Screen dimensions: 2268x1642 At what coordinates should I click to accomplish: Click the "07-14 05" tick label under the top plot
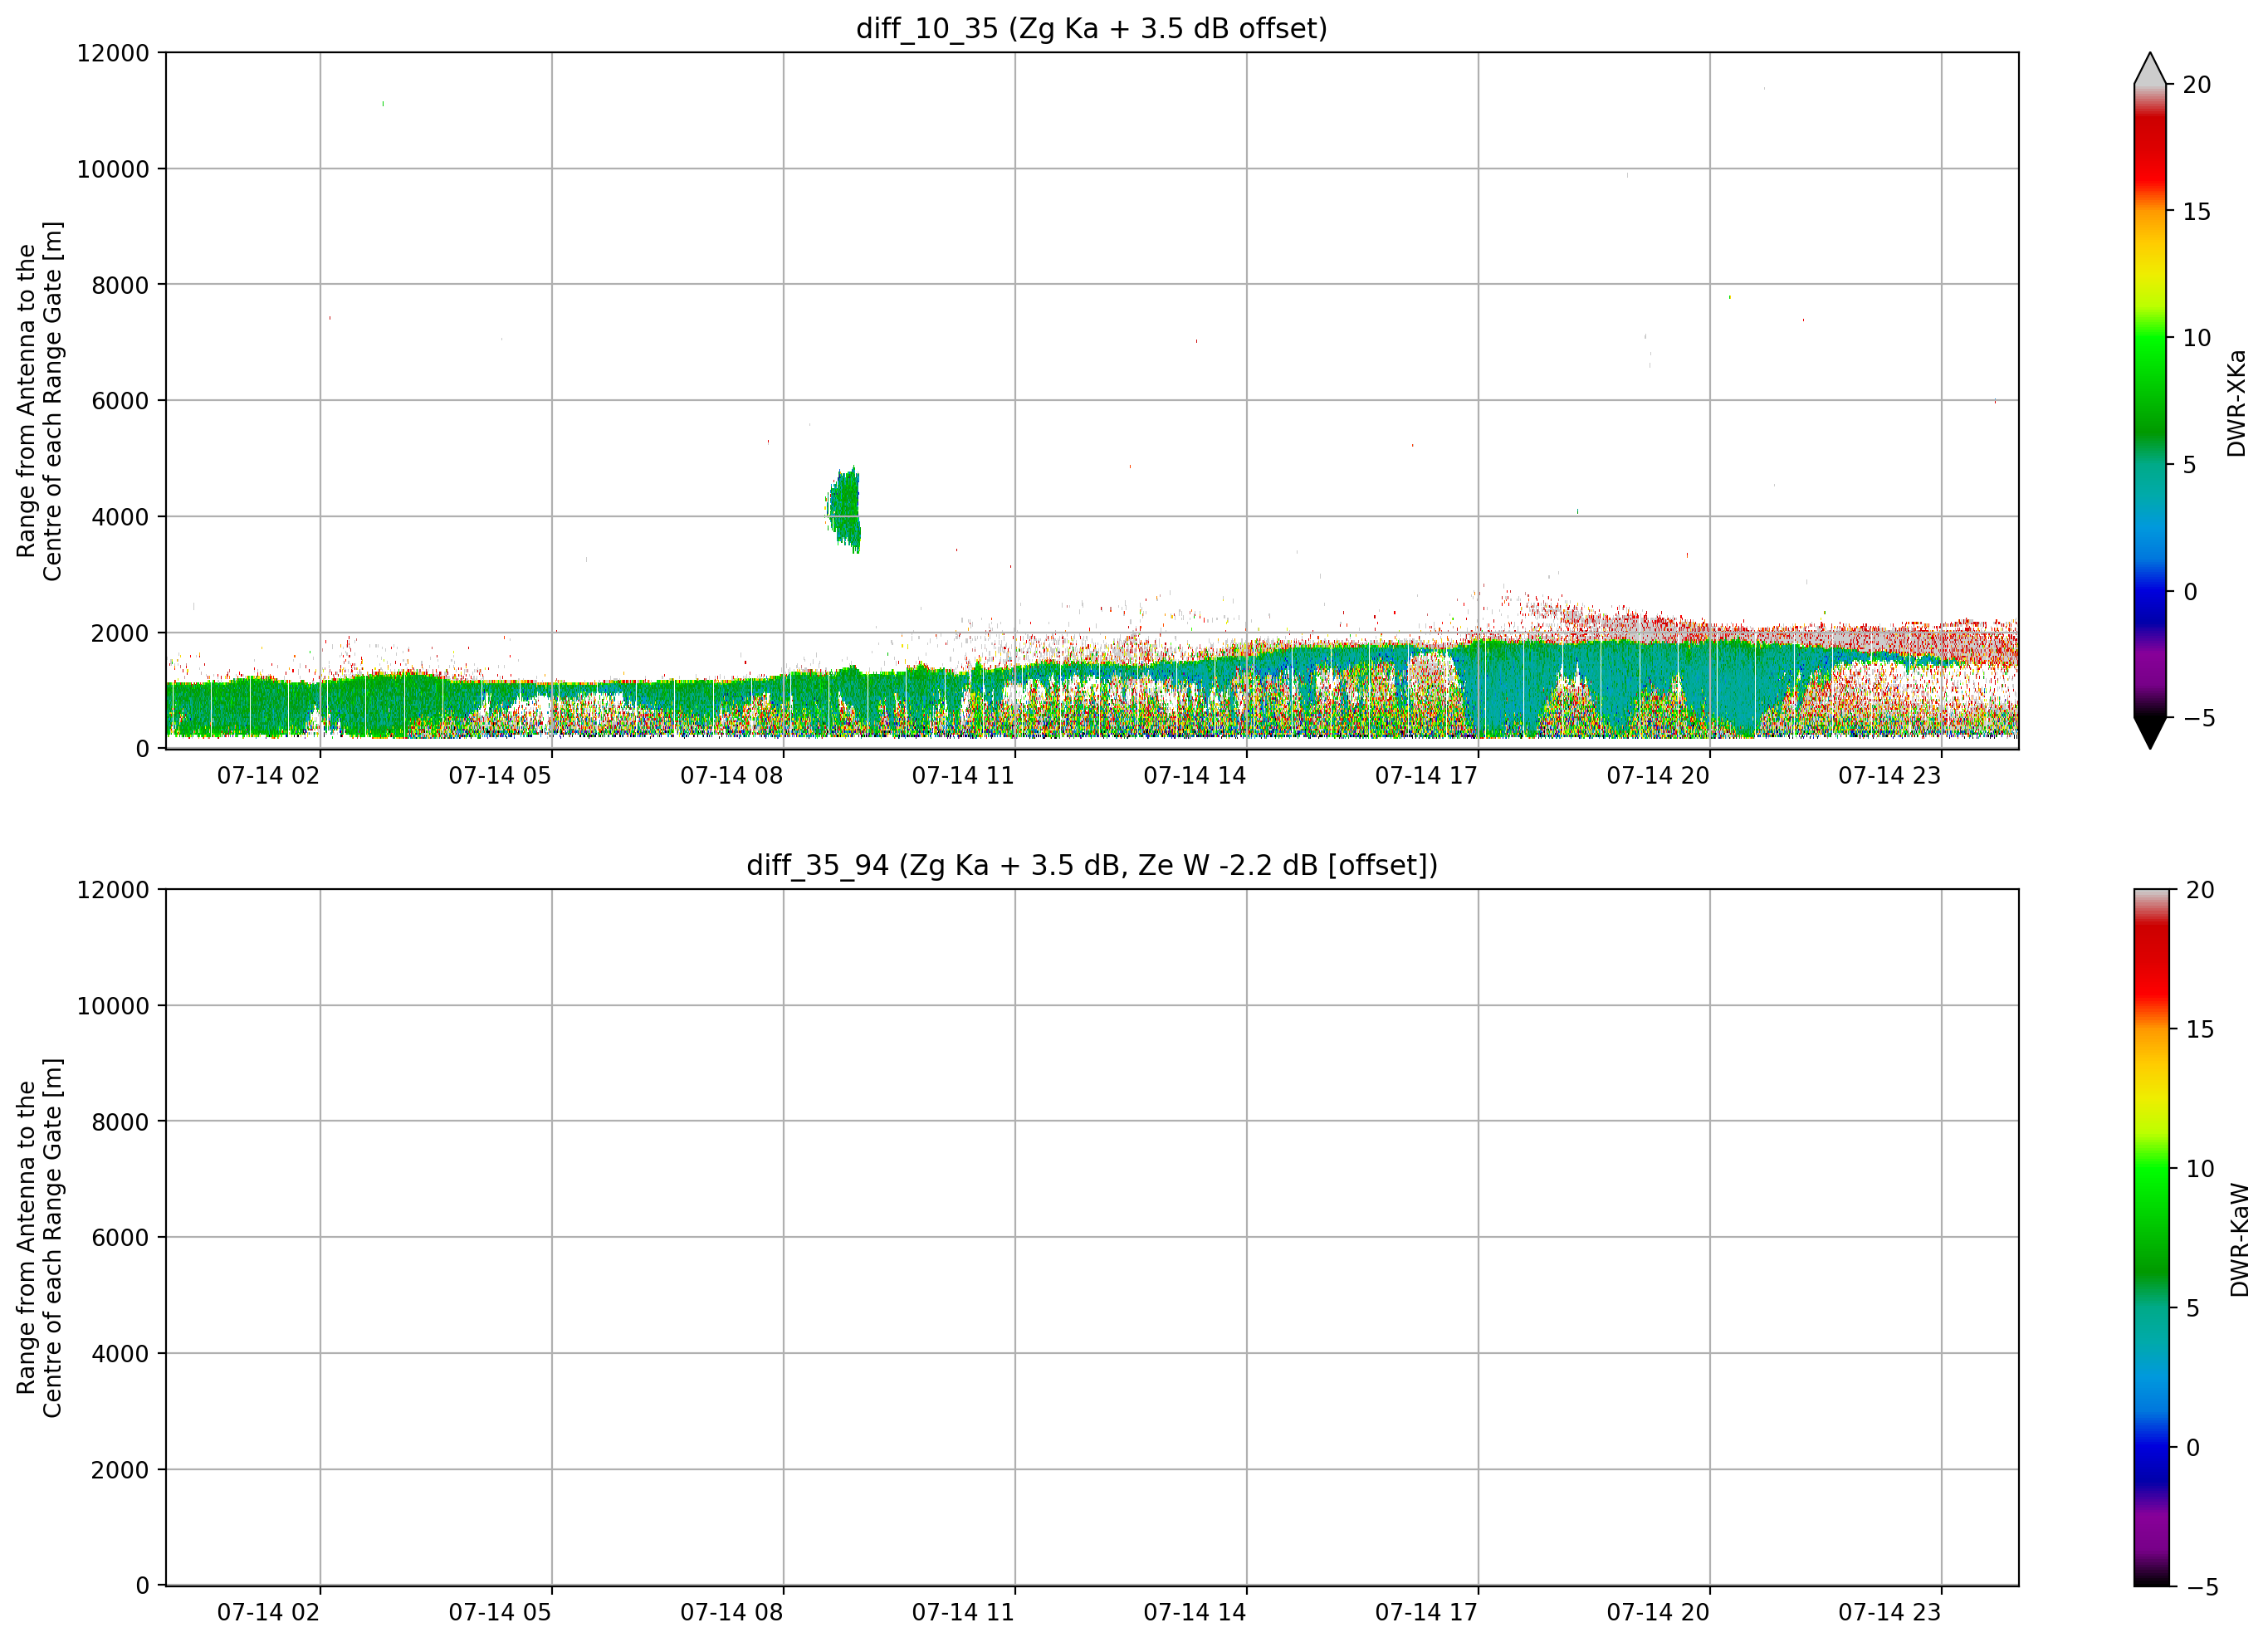click(x=500, y=775)
